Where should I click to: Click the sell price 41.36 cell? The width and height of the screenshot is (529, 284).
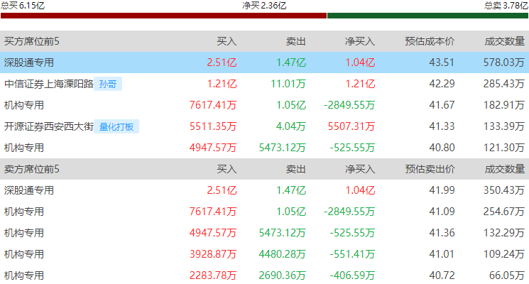click(x=442, y=233)
